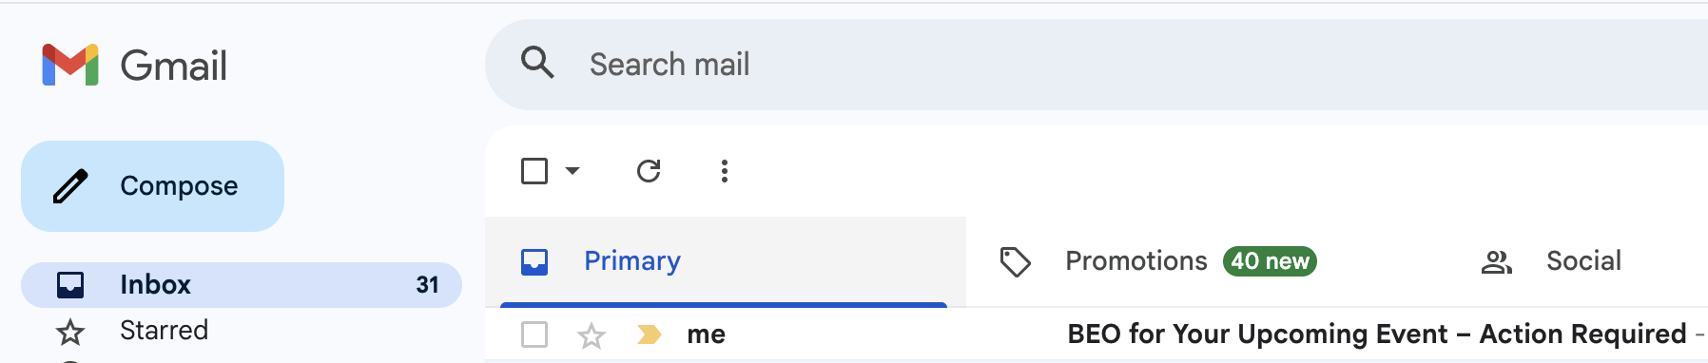Star the email from me
Image resolution: width=1708 pixels, height=363 pixels.
[x=592, y=335]
